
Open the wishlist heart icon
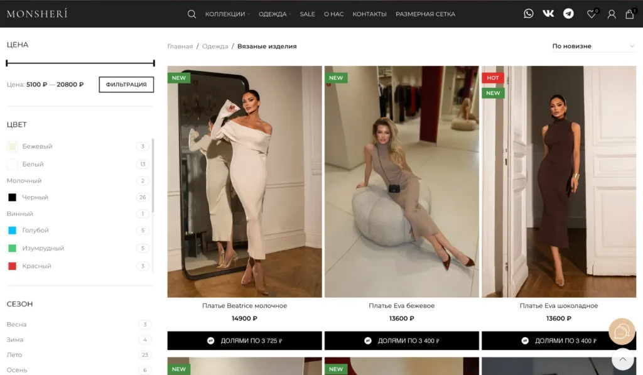pyautogui.click(x=591, y=14)
